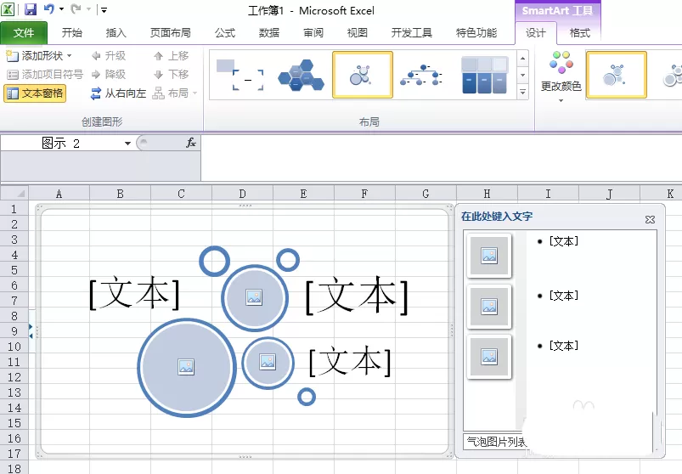Click the left [文本] placeholder in the diagram

click(x=134, y=293)
